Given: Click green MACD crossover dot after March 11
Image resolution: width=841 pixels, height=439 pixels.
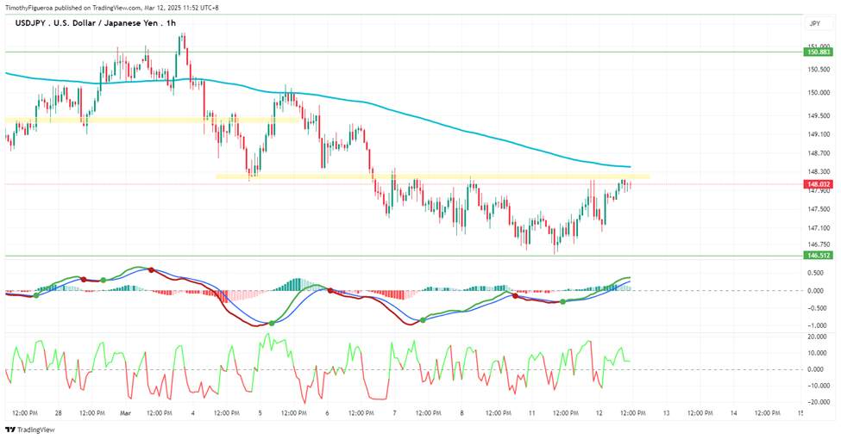Looking at the screenshot, I should [x=562, y=302].
